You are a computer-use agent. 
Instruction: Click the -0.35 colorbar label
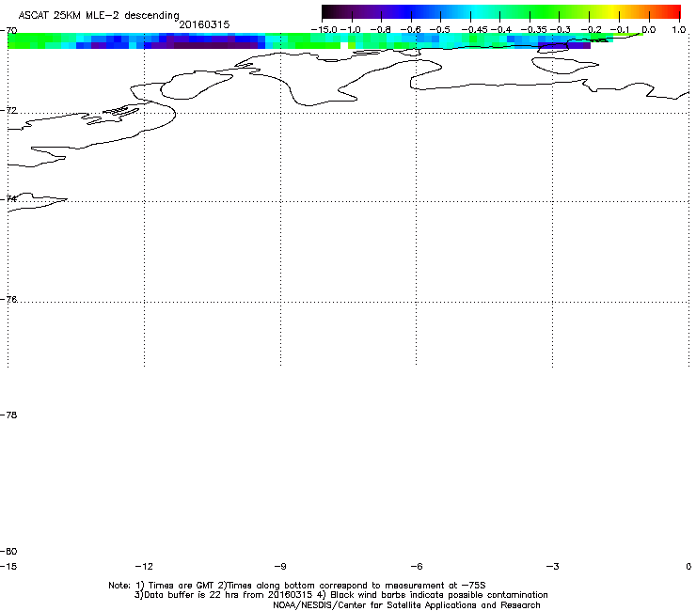click(533, 30)
